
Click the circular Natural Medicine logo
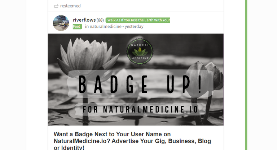click(140, 51)
